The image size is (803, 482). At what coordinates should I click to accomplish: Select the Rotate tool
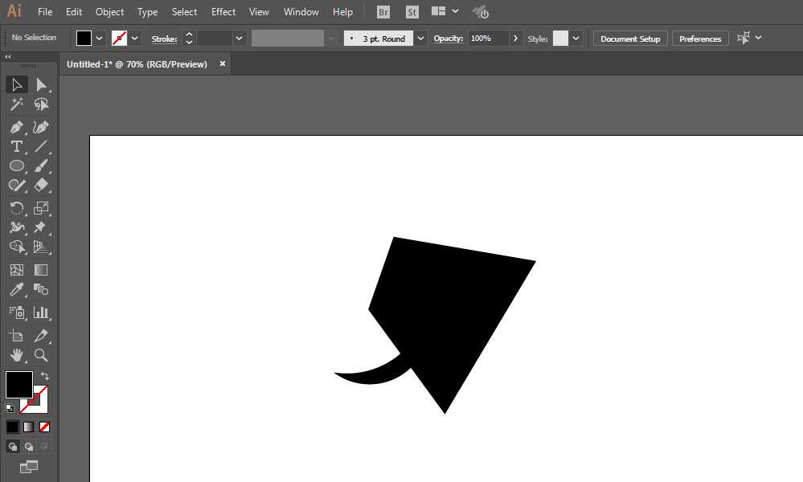16,208
